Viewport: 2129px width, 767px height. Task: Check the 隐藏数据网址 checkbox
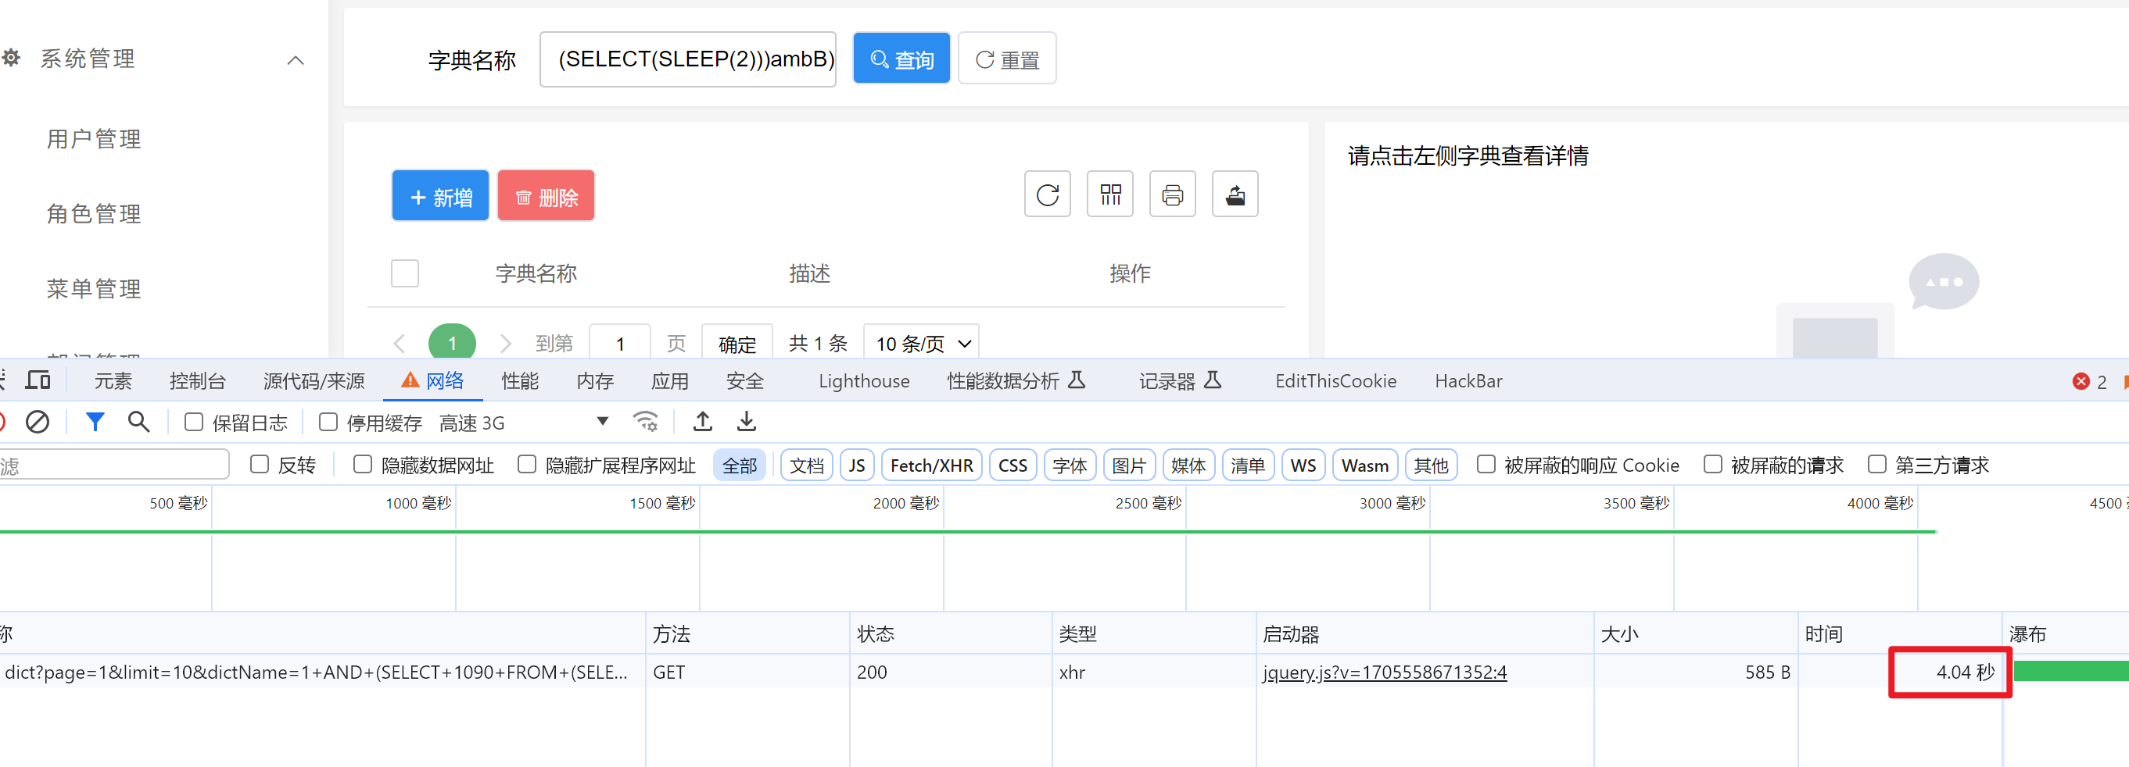(362, 464)
